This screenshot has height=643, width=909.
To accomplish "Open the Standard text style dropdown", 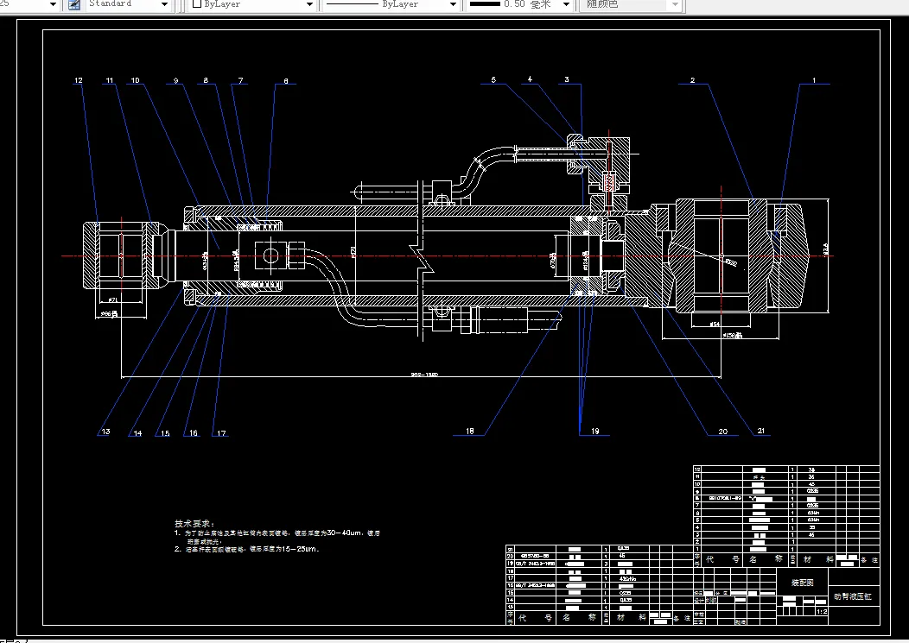I will coord(128,4).
